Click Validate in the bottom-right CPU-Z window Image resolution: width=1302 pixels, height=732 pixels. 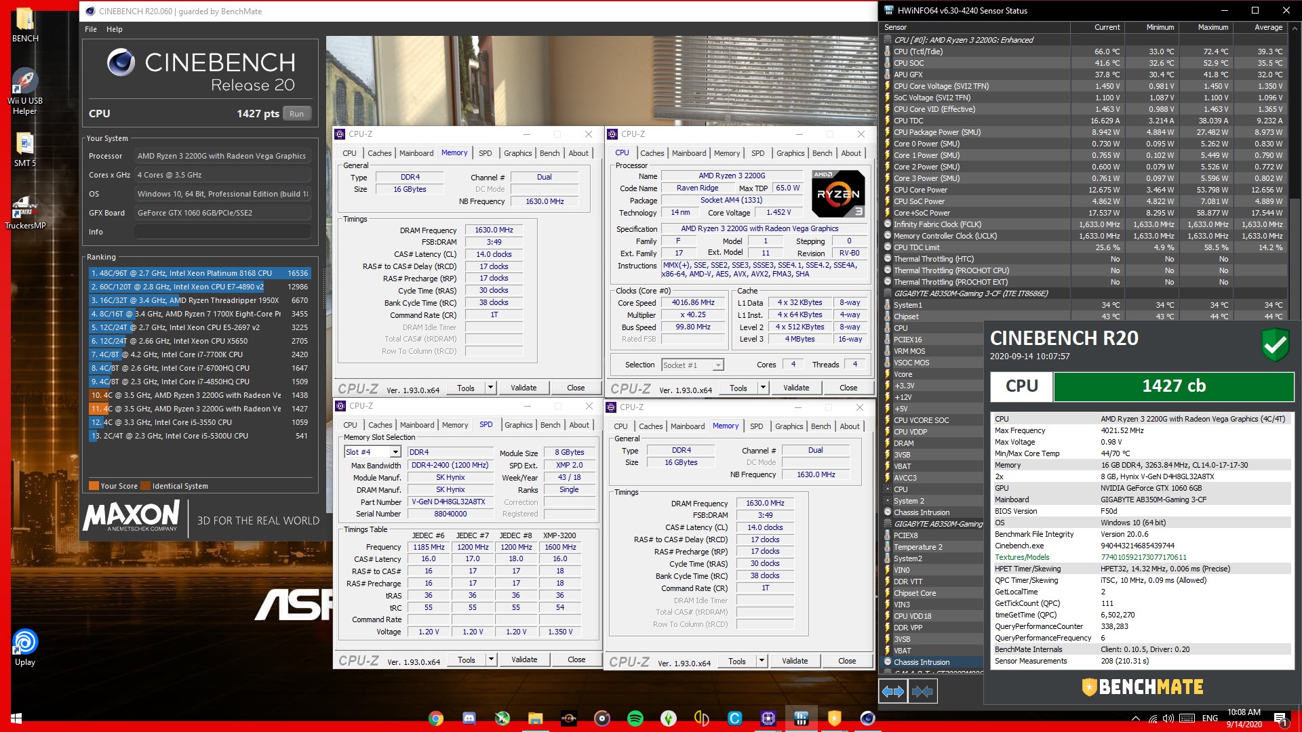point(795,661)
